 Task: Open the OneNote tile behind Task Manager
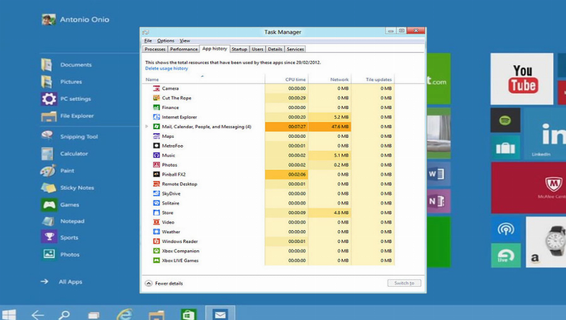tap(439, 201)
